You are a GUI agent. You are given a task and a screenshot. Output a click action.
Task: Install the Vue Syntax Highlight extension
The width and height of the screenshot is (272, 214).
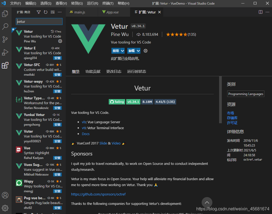(57, 158)
